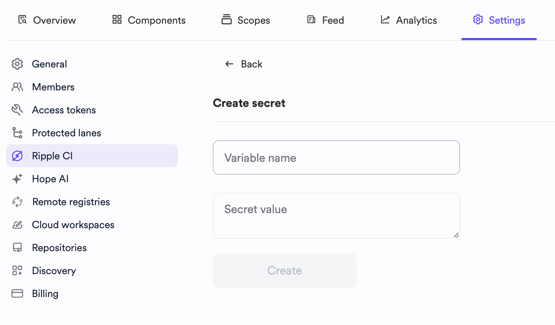Screen dimensions: 555x325
Task: Select the Scopes tab label
Action: click(x=253, y=20)
